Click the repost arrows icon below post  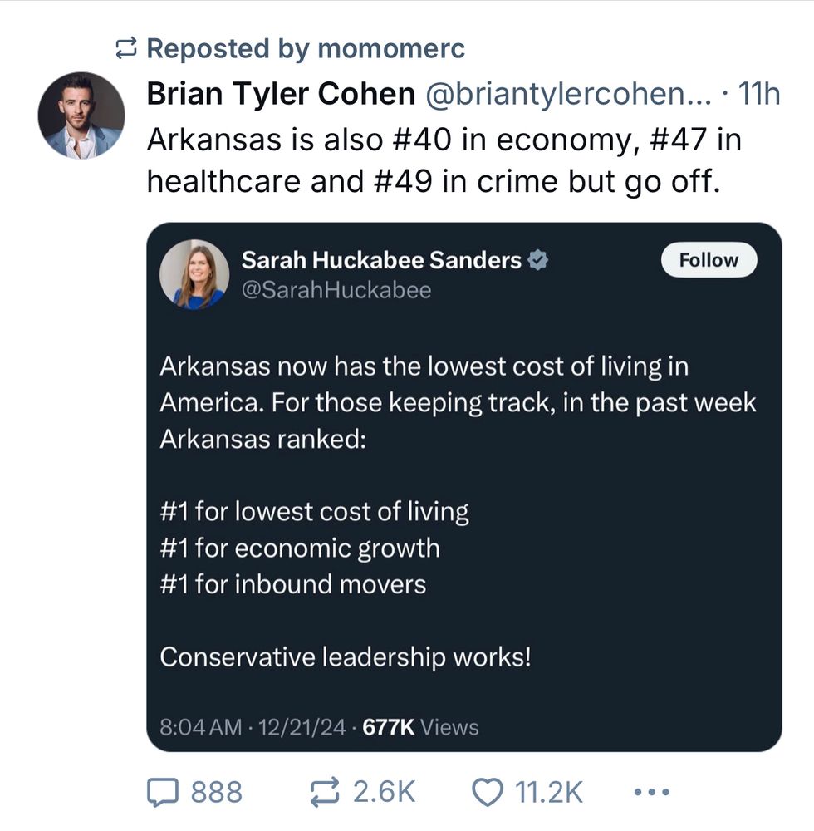tap(324, 792)
